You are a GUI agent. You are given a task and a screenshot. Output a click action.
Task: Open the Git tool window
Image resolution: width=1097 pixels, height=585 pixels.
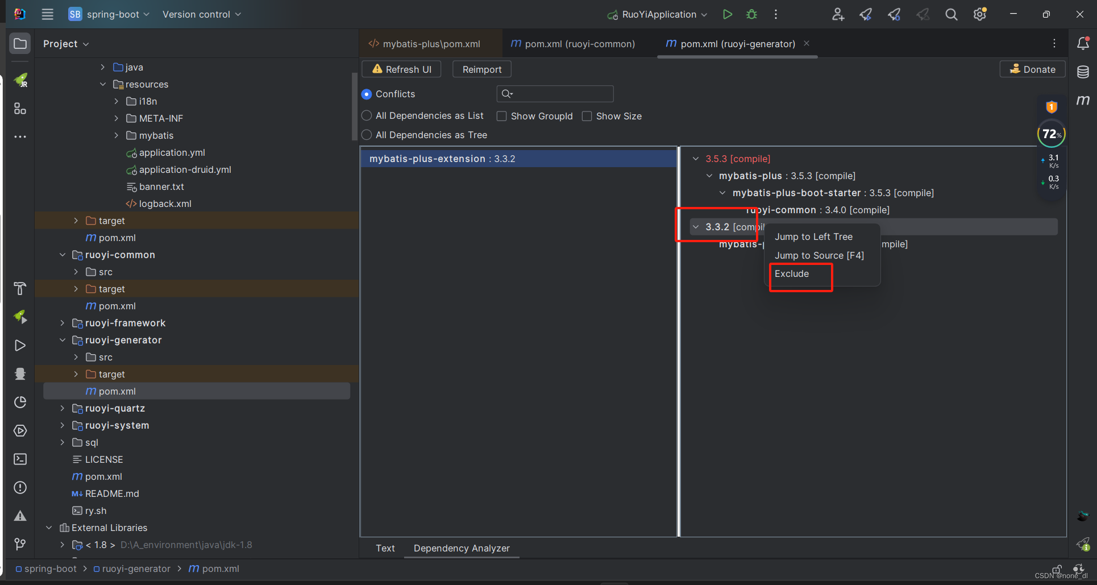20,544
